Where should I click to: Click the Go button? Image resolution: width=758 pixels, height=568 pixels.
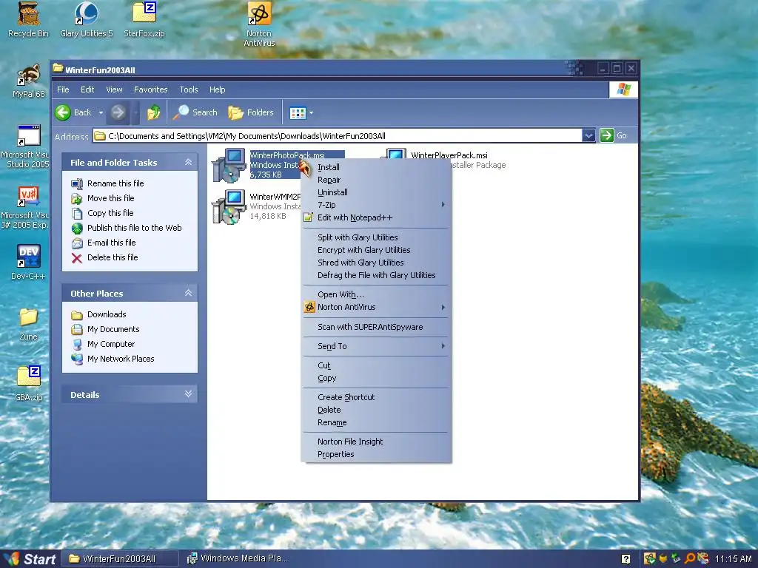pyautogui.click(x=614, y=136)
